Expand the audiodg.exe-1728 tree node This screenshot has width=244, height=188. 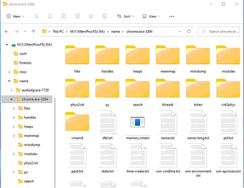point(12,90)
